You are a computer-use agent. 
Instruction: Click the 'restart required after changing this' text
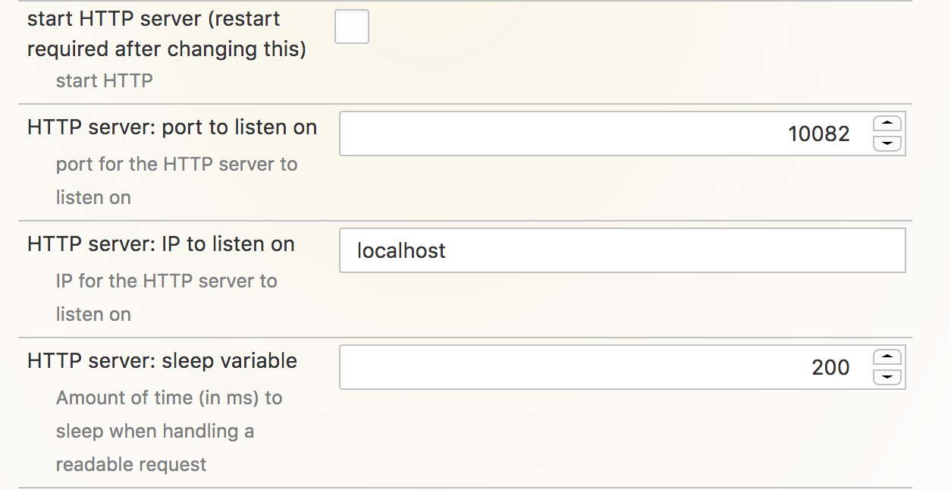click(x=167, y=49)
